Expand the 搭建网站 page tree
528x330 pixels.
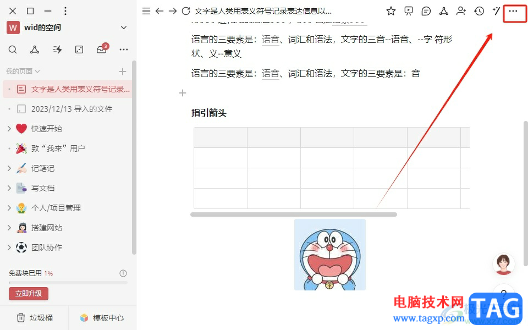[x=9, y=228]
